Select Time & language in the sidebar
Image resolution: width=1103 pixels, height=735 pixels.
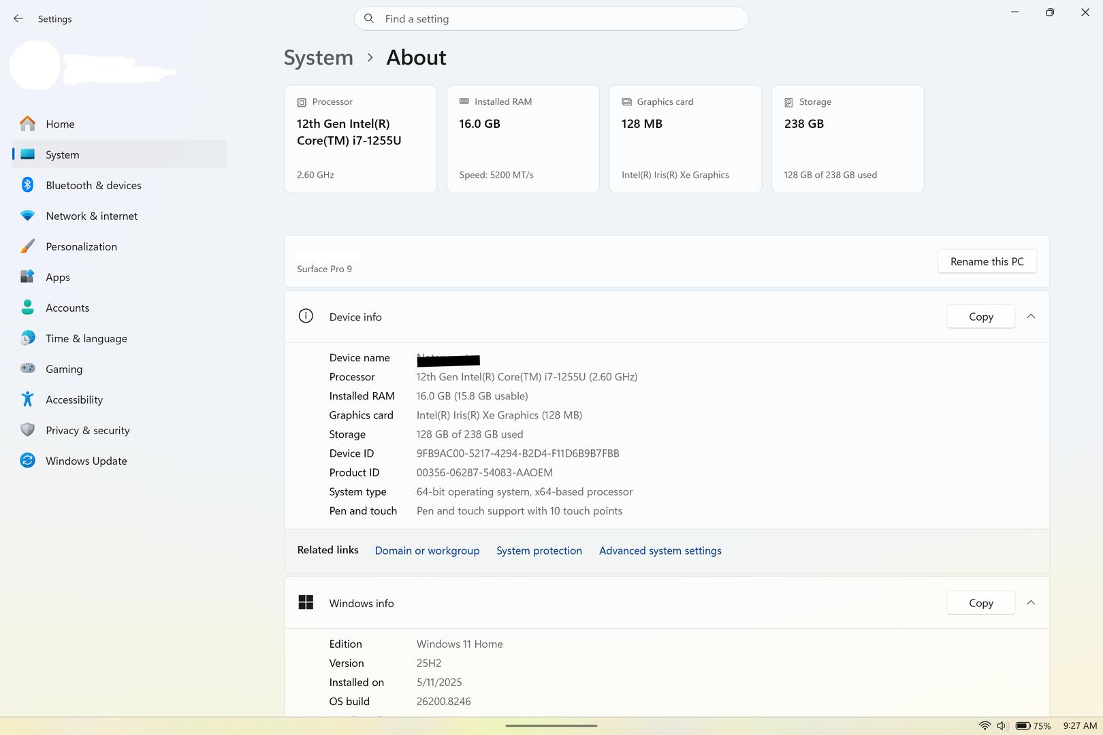coord(119,338)
